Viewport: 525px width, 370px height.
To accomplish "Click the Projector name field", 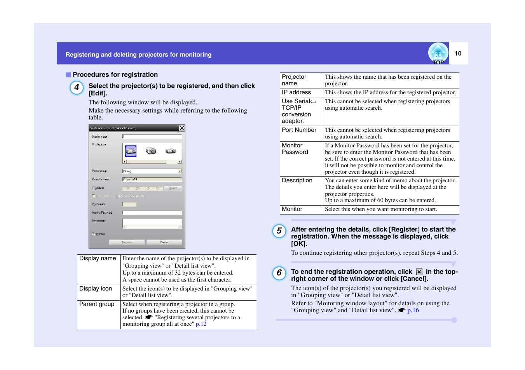I will coord(152,180).
